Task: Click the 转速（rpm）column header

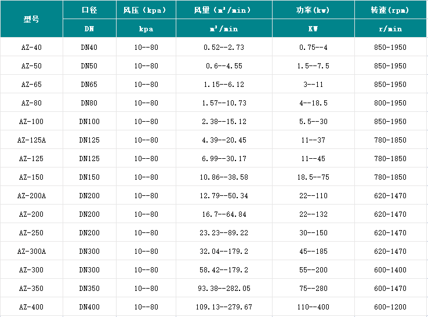Action: pos(390,10)
